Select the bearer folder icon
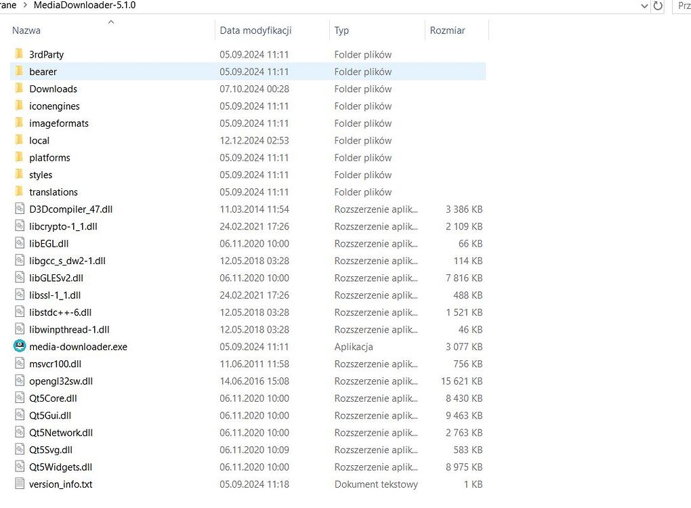Image resolution: width=691 pixels, height=508 pixels. (19, 71)
